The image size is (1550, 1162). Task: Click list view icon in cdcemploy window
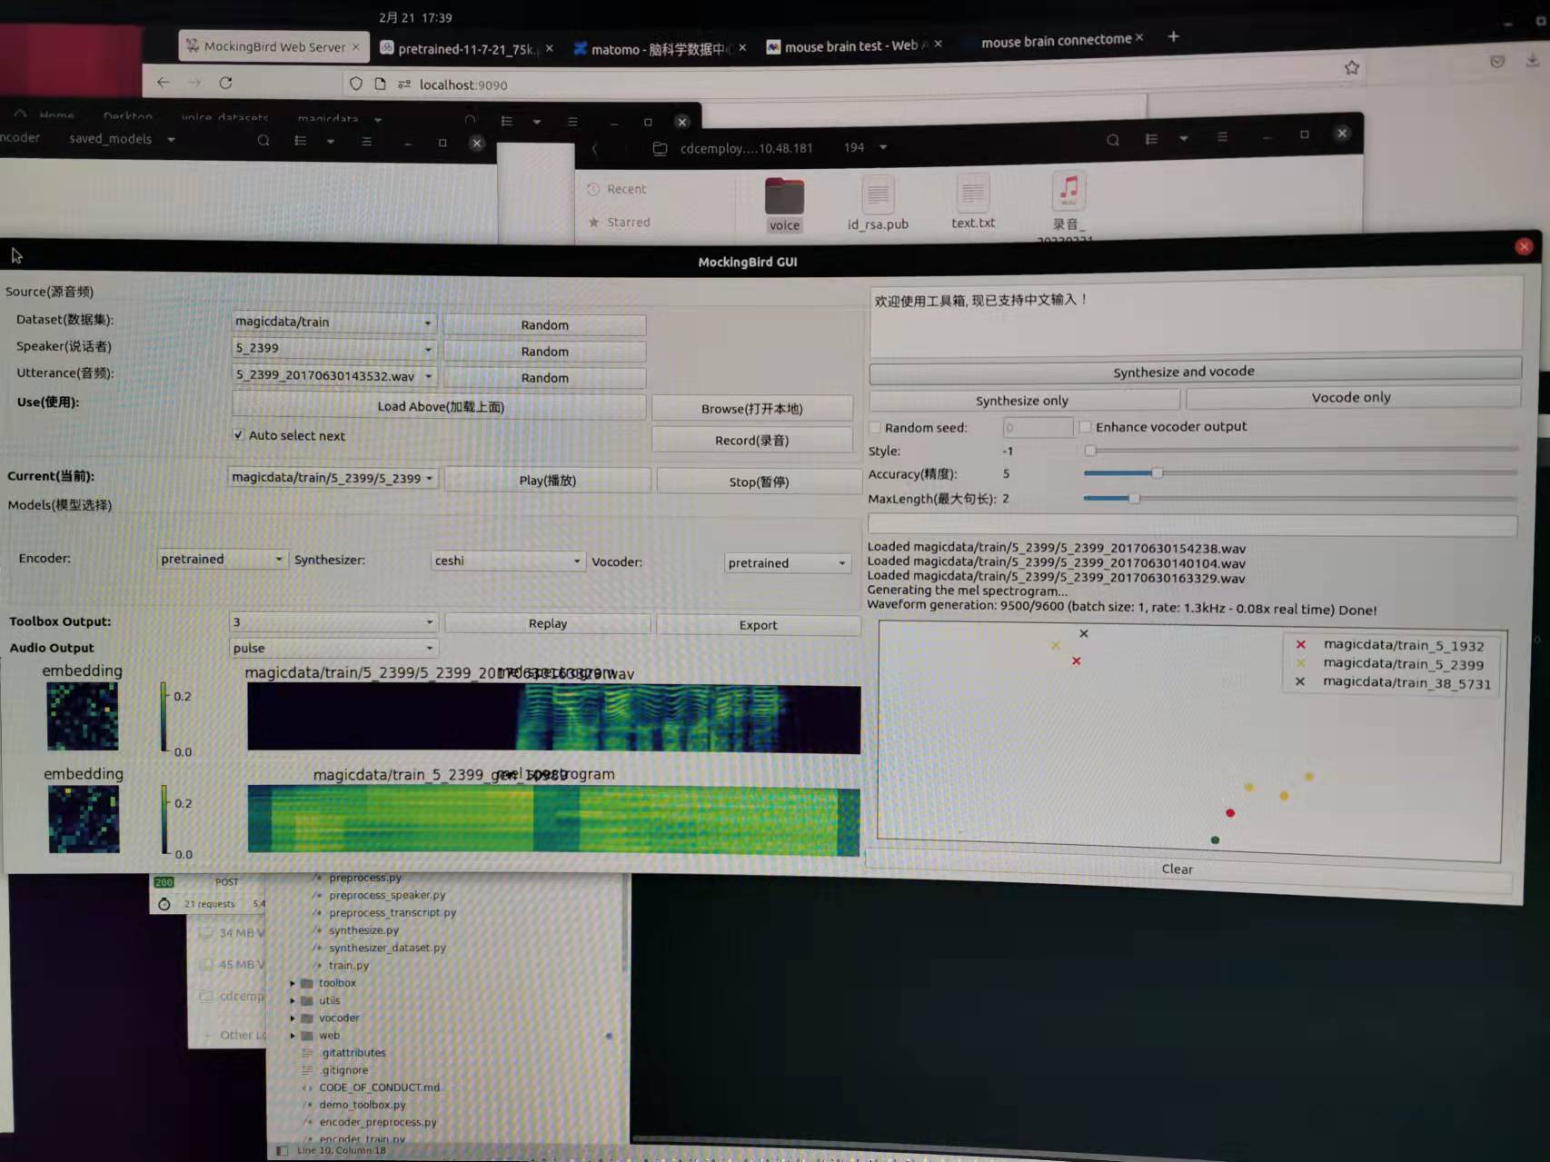click(1151, 139)
